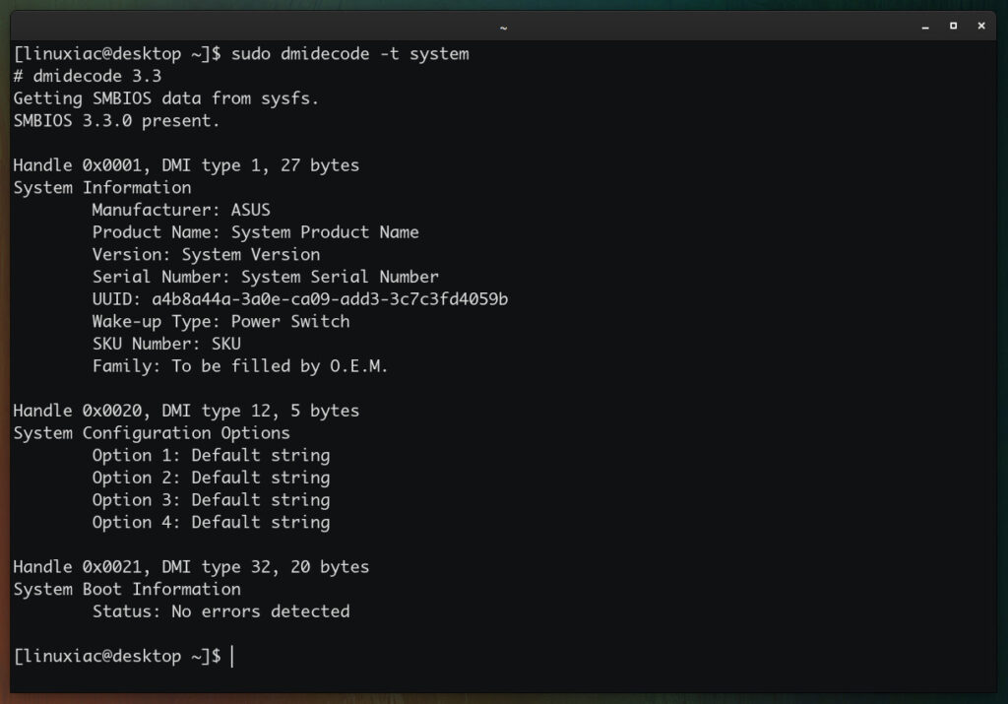The width and height of the screenshot is (1008, 704).
Task: Click the close button of the terminal
Action: pos(980,28)
